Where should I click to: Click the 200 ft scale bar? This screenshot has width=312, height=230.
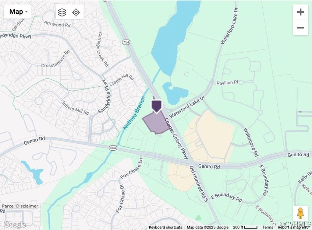245,228
